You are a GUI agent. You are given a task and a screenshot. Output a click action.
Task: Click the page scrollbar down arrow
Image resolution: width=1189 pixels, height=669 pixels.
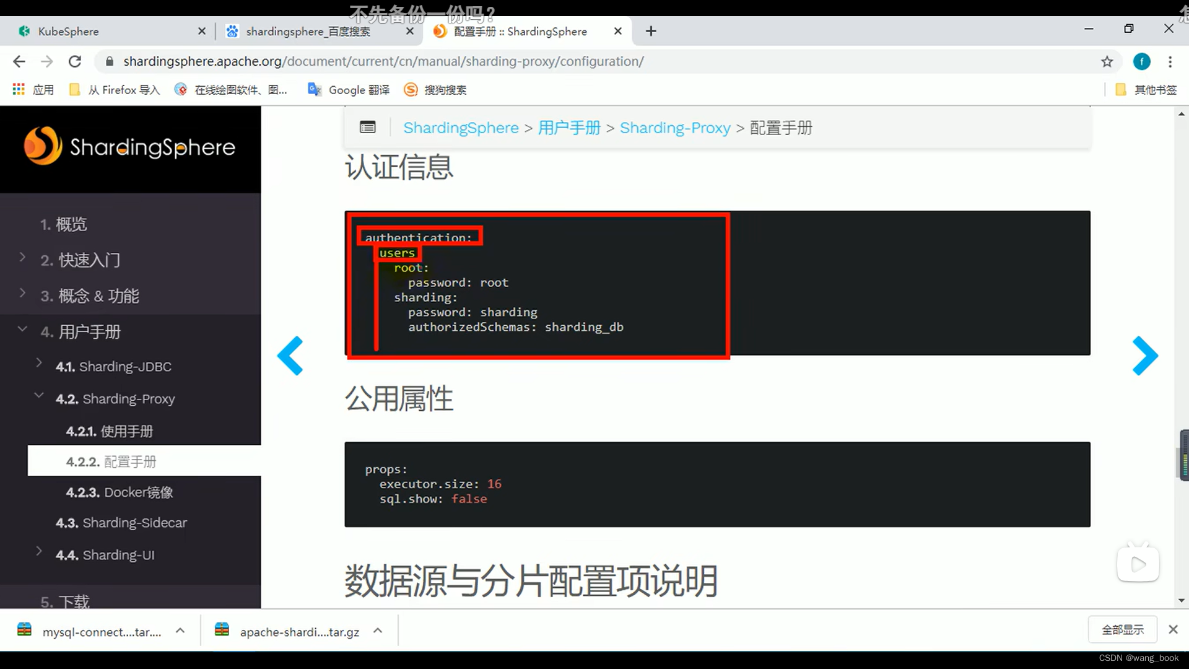[x=1182, y=600]
